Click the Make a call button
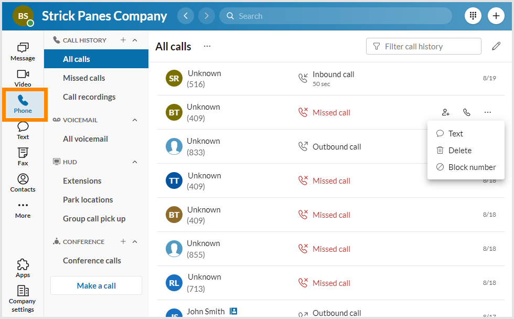The image size is (514, 319). pos(96,285)
